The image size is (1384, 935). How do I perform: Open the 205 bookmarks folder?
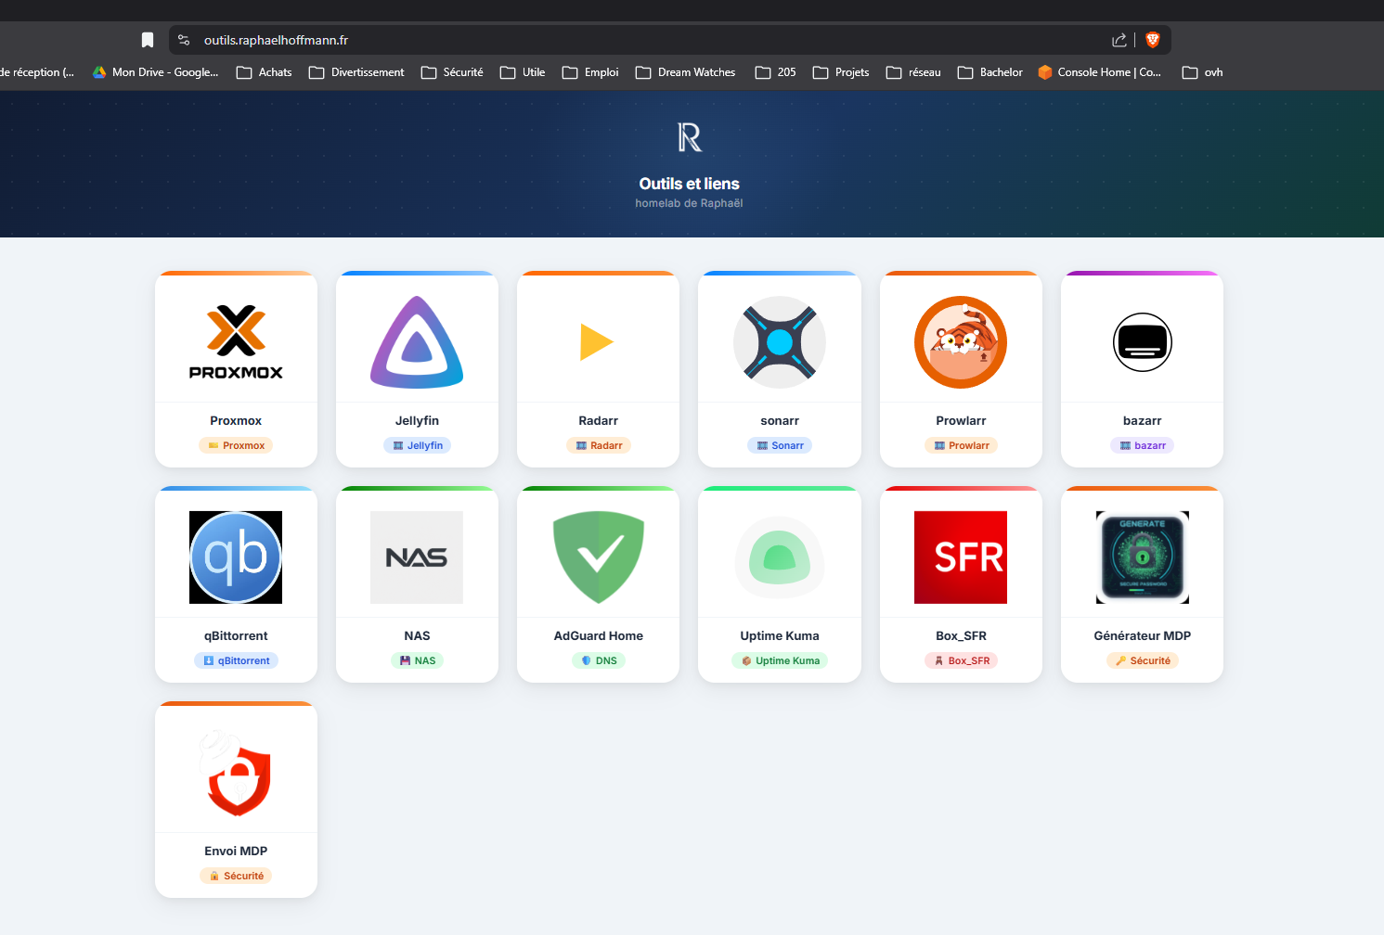(776, 72)
